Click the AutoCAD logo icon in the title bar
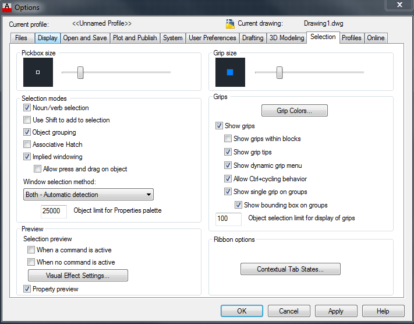414x324 pixels. tap(7, 7)
